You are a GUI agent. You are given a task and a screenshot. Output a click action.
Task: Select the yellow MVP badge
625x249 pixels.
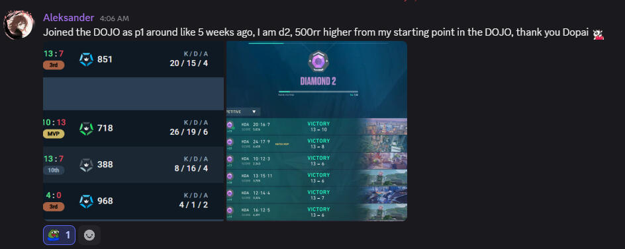point(54,134)
